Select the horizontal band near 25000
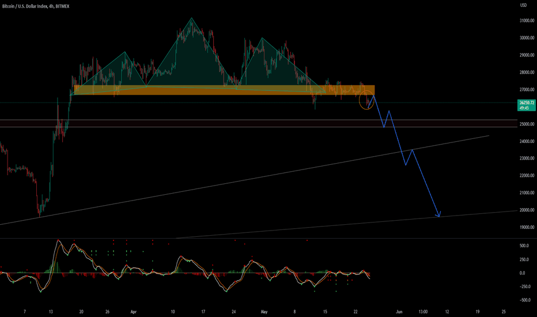Screen dimensions: 537x317 [x=259, y=123]
